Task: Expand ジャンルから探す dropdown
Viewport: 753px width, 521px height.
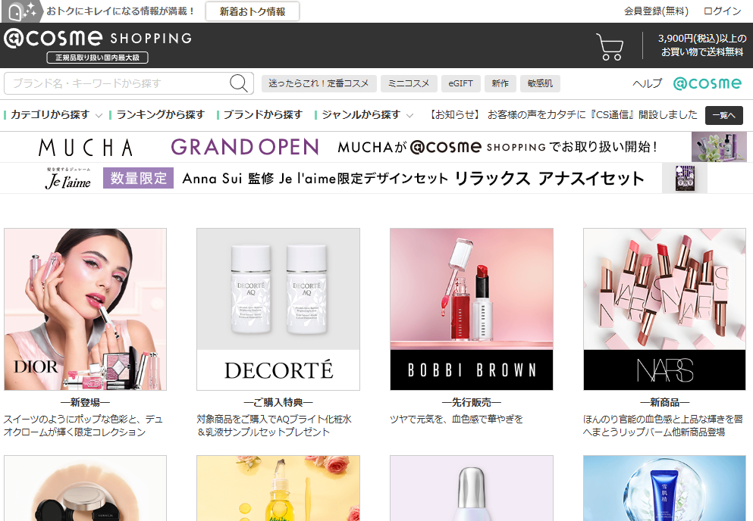Action: pos(367,115)
